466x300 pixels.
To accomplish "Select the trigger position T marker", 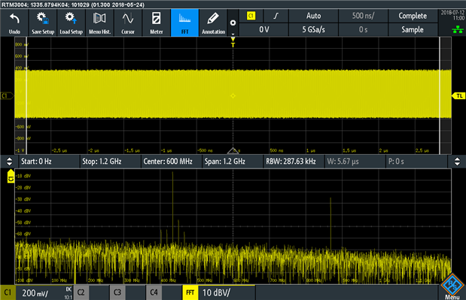I will (233, 42).
